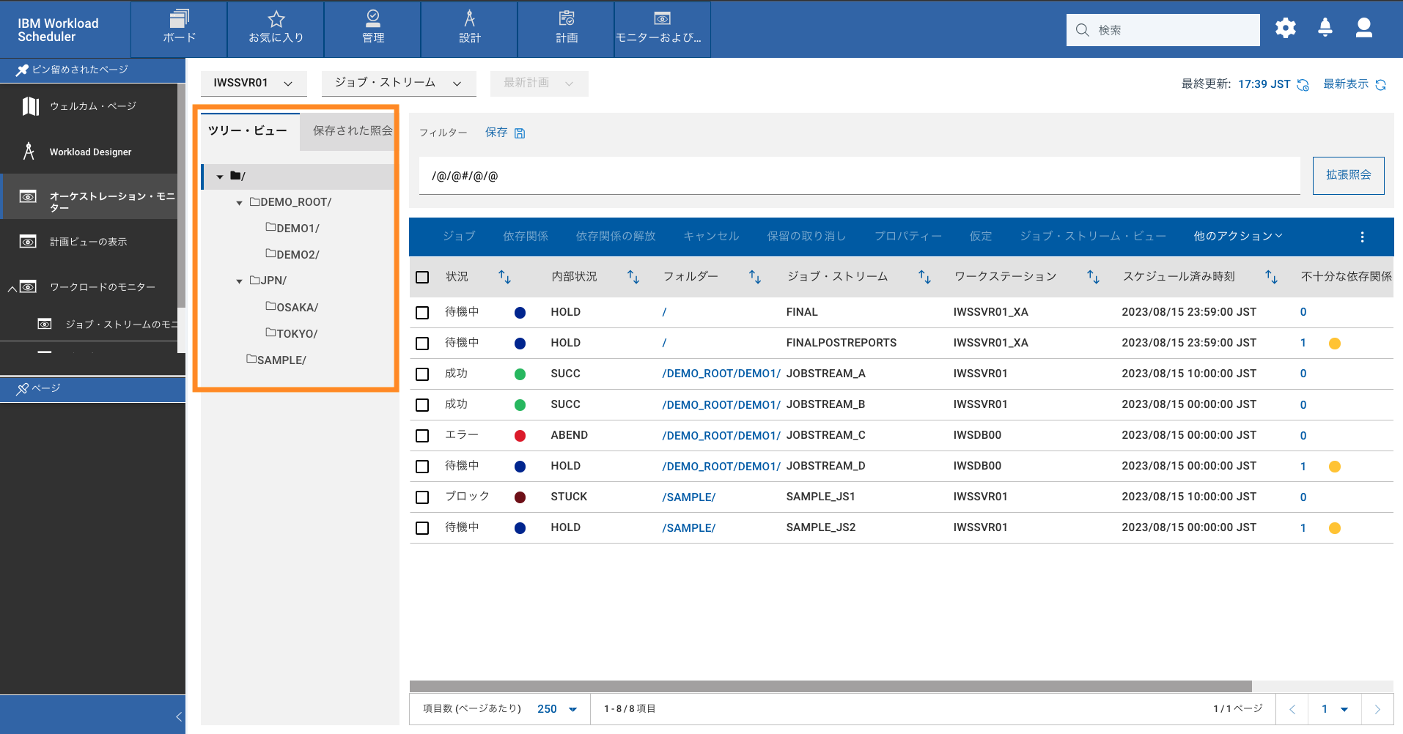This screenshot has width=1403, height=734.
Task: Click the 最新表示 refresh link
Action: pos(1345,84)
